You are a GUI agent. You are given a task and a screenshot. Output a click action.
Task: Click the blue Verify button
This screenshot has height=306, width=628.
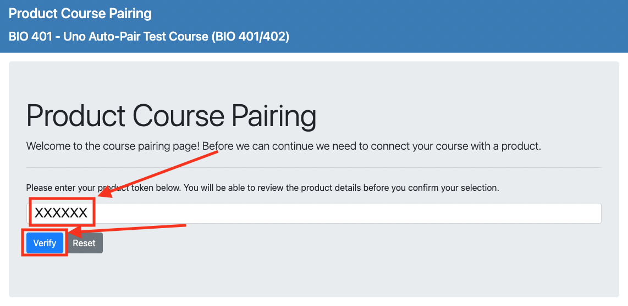pyautogui.click(x=45, y=243)
